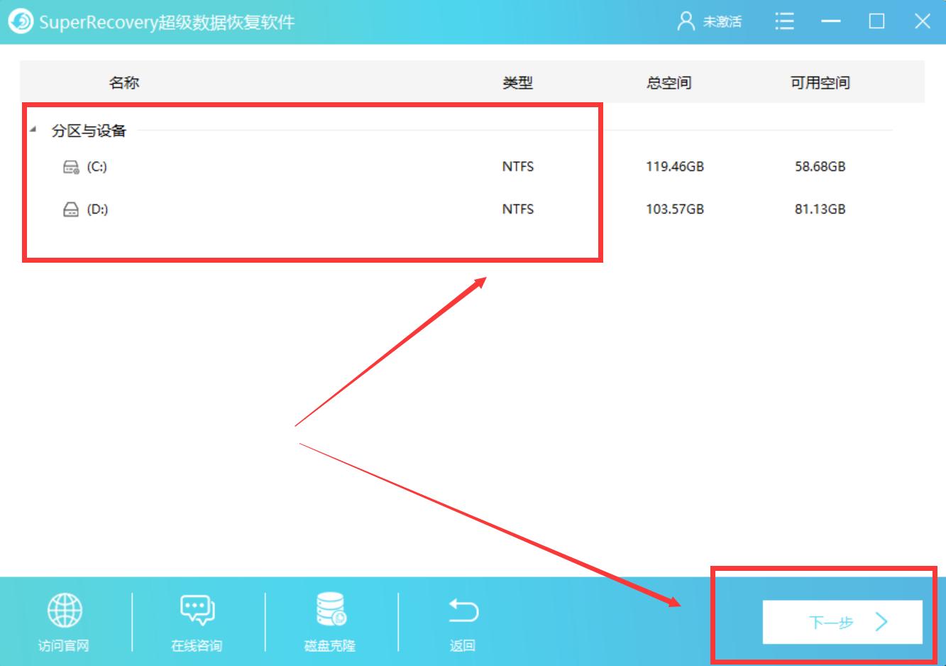Select the 磁盘克隆 disk clone icon
This screenshot has height=666, width=946.
328,608
